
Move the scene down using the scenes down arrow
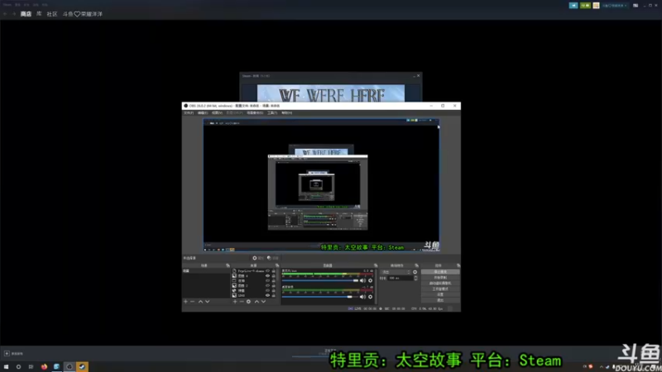208,302
